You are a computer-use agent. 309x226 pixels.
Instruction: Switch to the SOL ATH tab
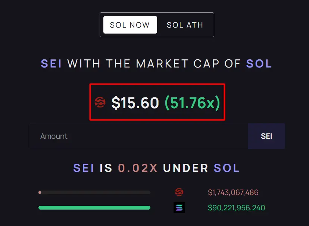click(x=185, y=25)
